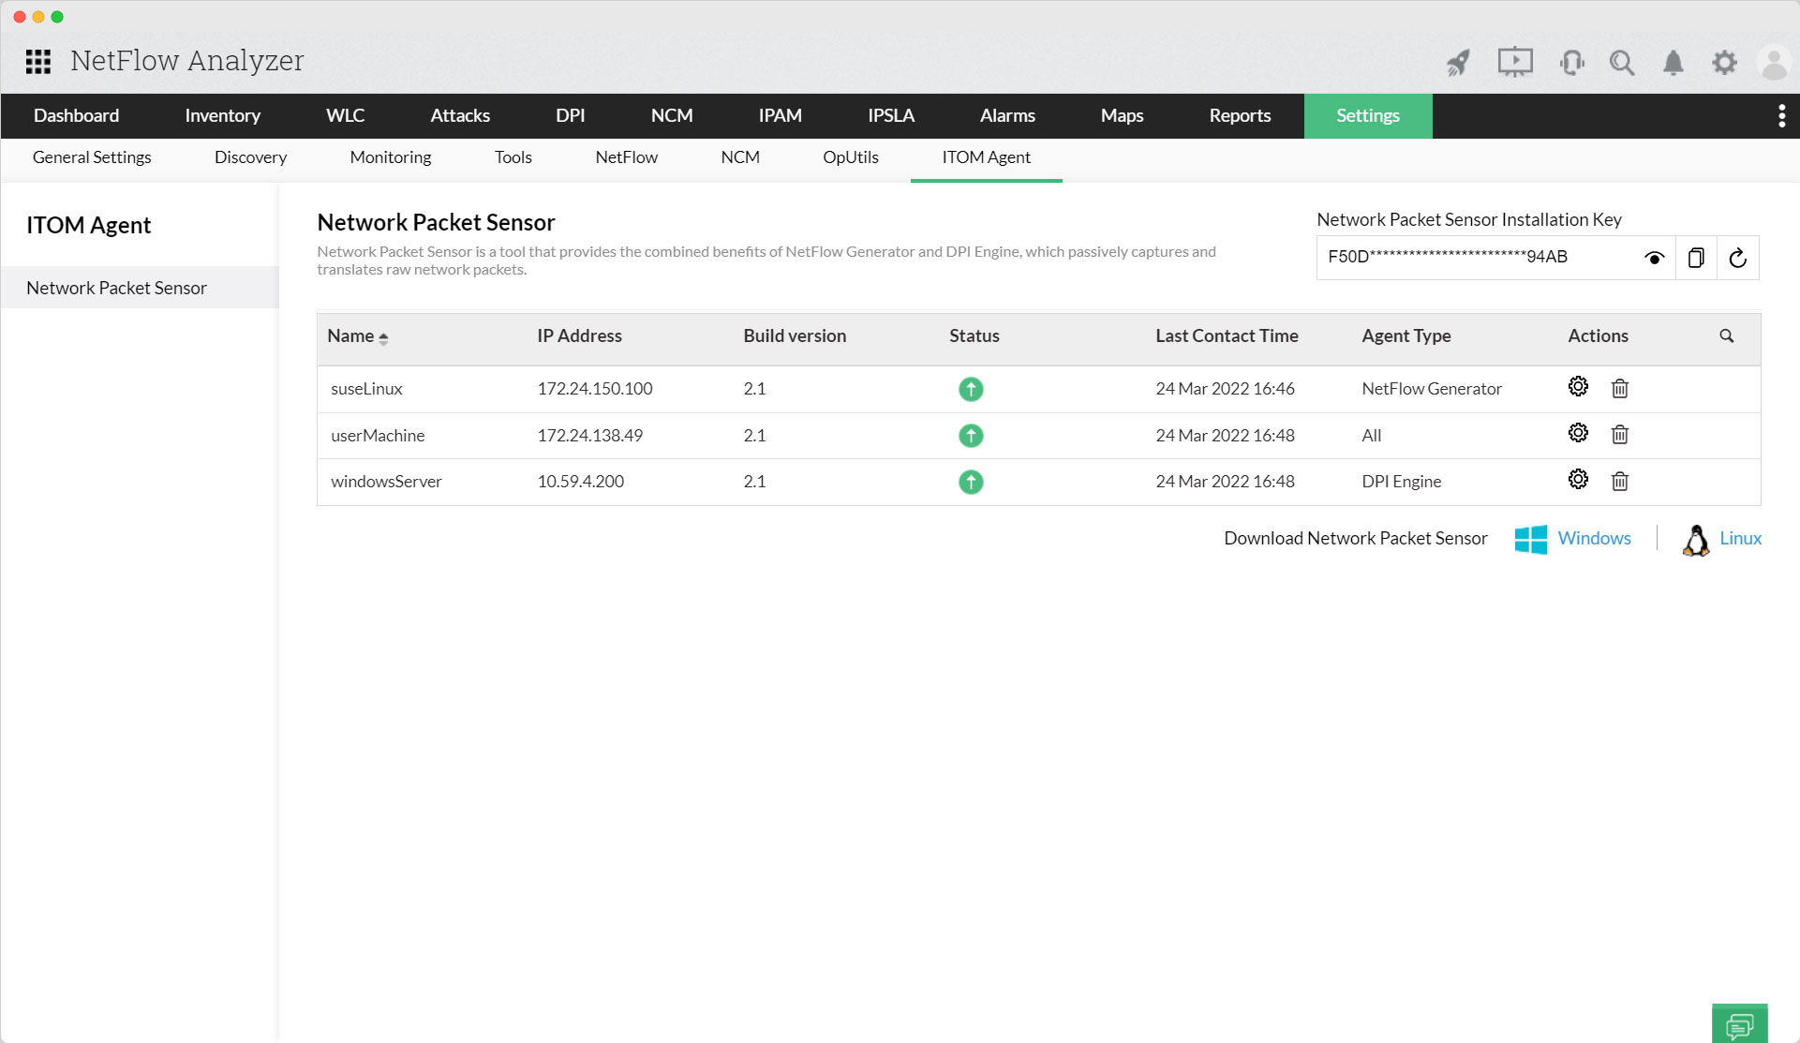Screen dimensions: 1800x1043
Task: Copy the installation key with clipboard icon
Action: pyautogui.click(x=1695, y=258)
